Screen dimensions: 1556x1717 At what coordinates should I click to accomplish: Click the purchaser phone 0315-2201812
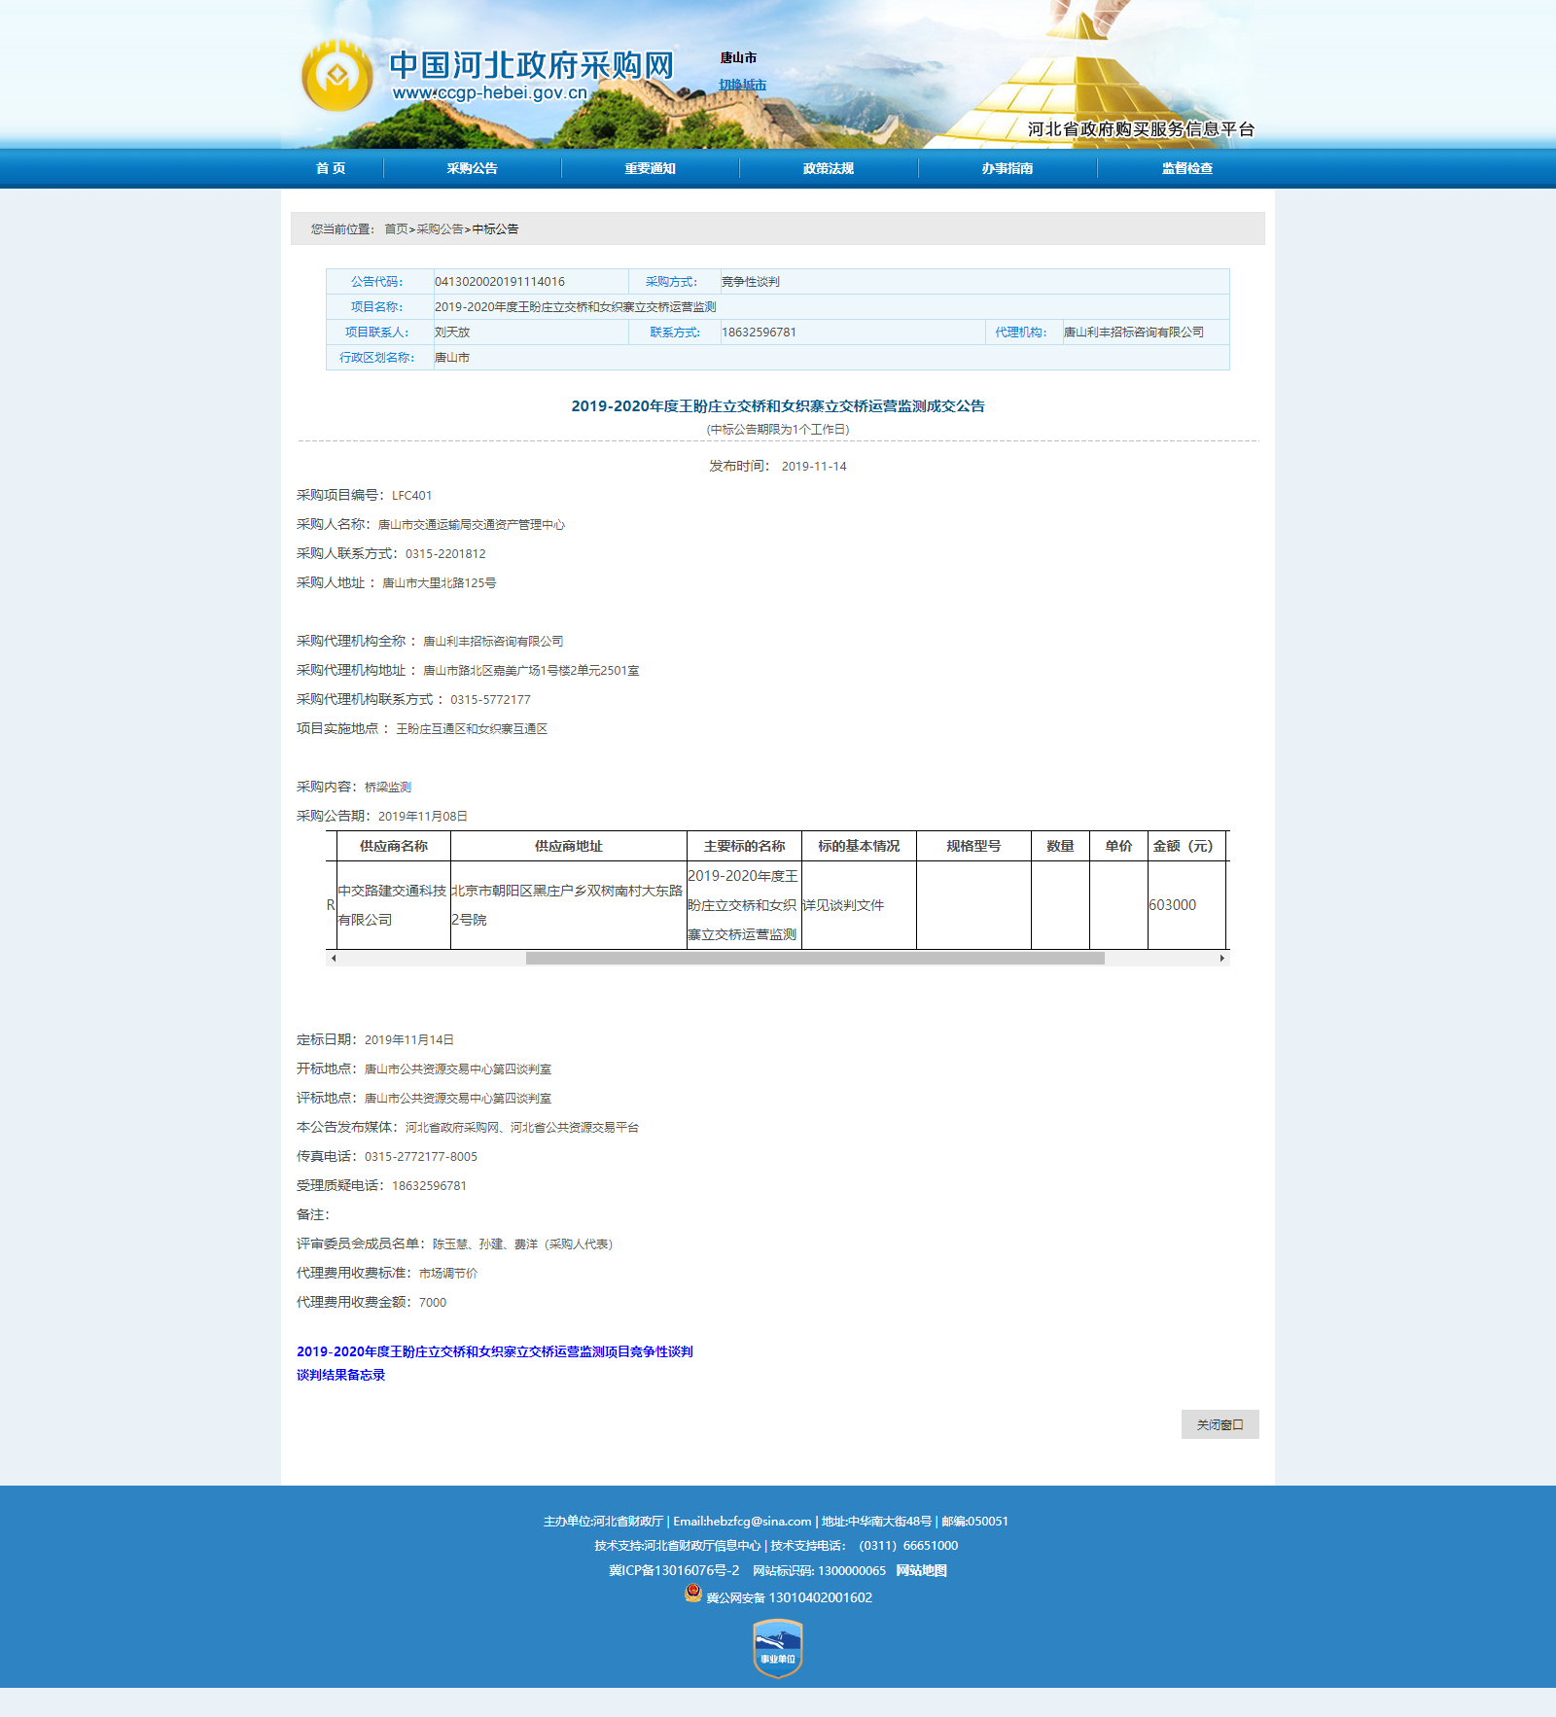point(445,554)
